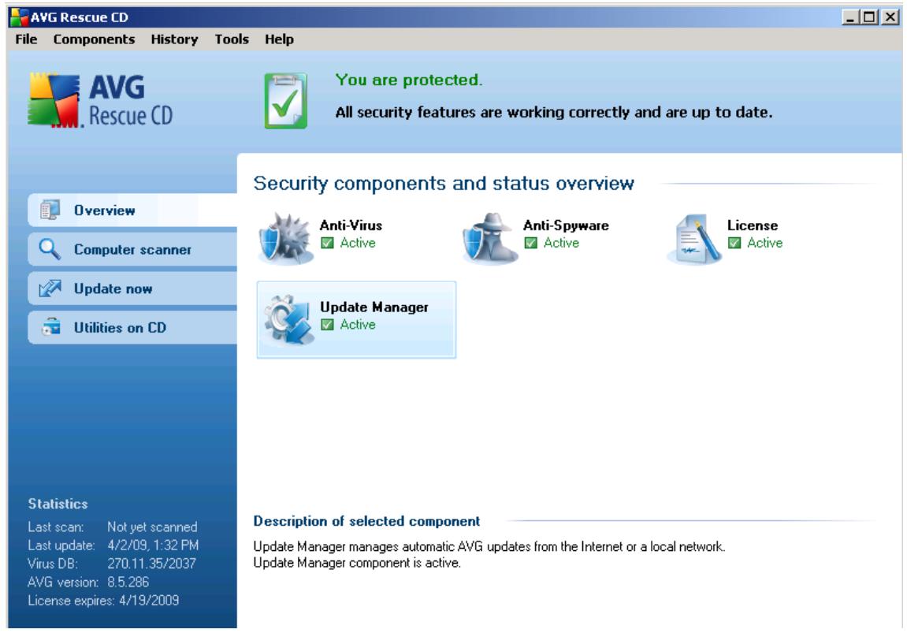Click Anti-Virus Active green checkbox

327,243
